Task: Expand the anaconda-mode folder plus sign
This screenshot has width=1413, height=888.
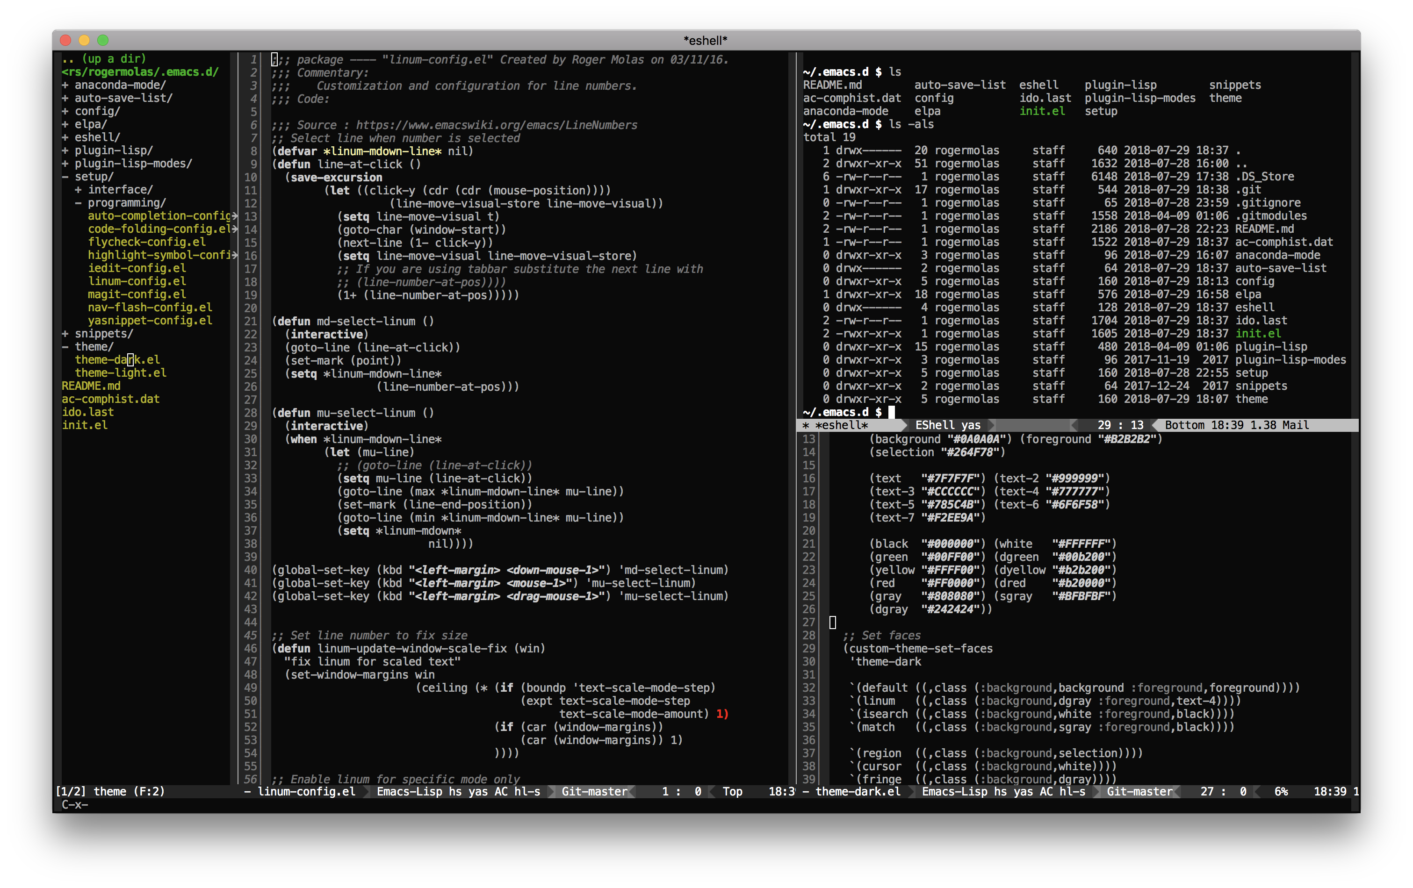Action: (65, 85)
